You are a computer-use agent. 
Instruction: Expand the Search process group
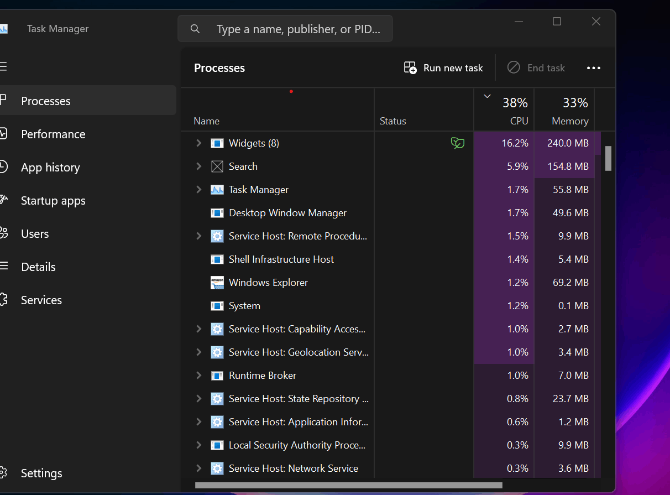(199, 166)
